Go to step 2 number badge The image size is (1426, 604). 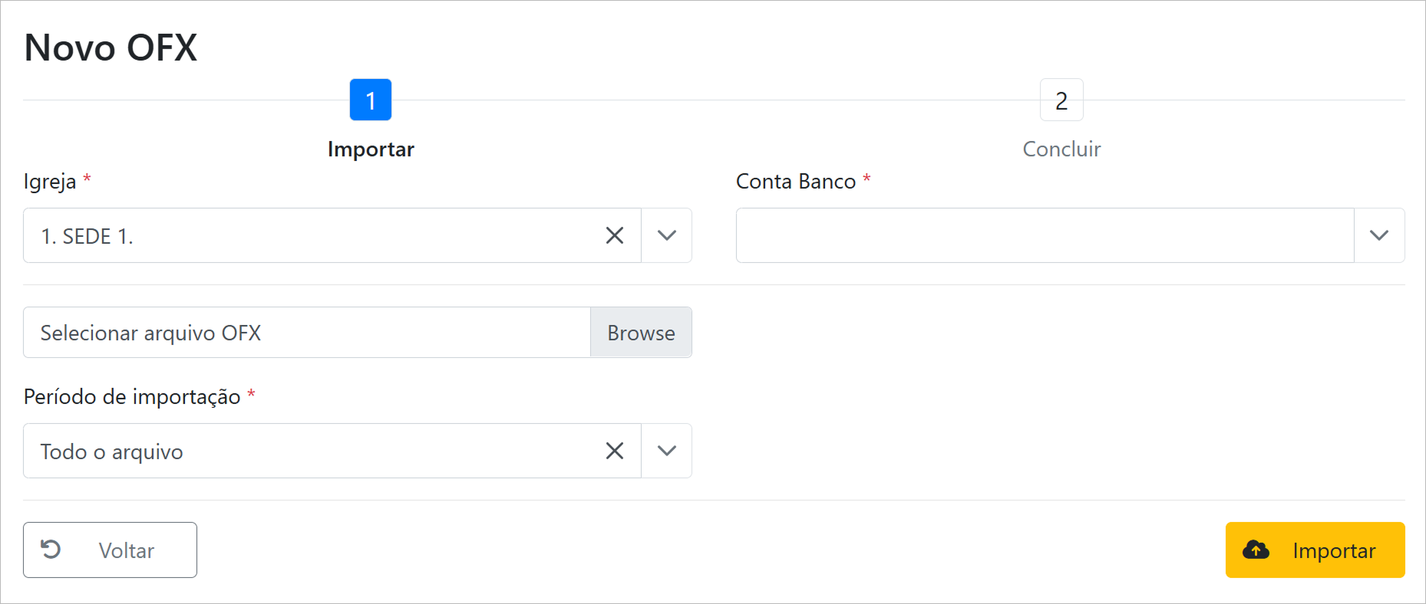tap(1061, 100)
